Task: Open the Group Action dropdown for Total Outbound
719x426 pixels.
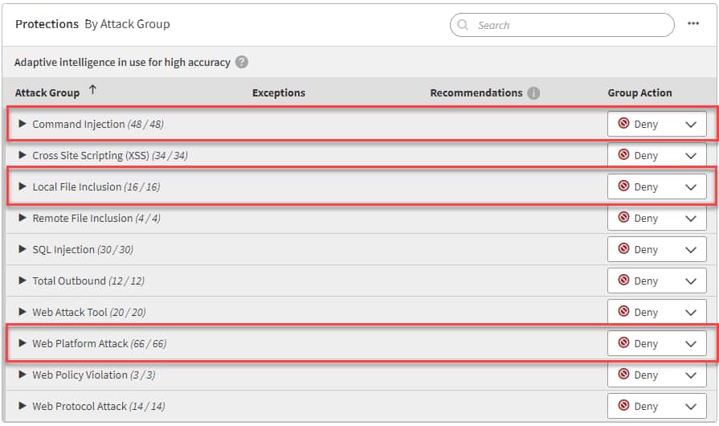Action: (x=690, y=281)
